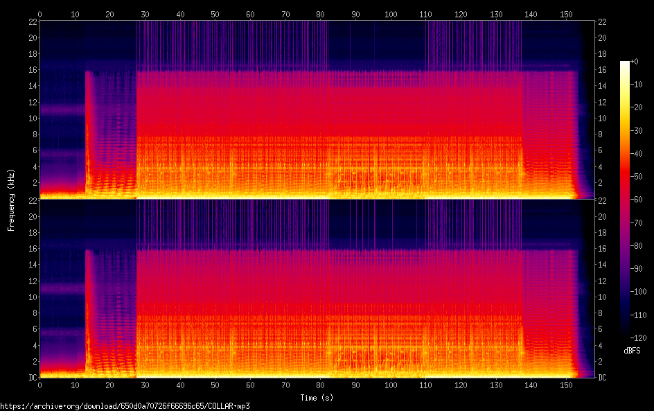The width and height of the screenshot is (654, 411).
Task: Click the 0 tick on the top time axis
Action: [x=39, y=14]
